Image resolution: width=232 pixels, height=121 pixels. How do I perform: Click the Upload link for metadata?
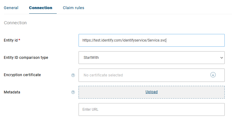click(x=152, y=92)
